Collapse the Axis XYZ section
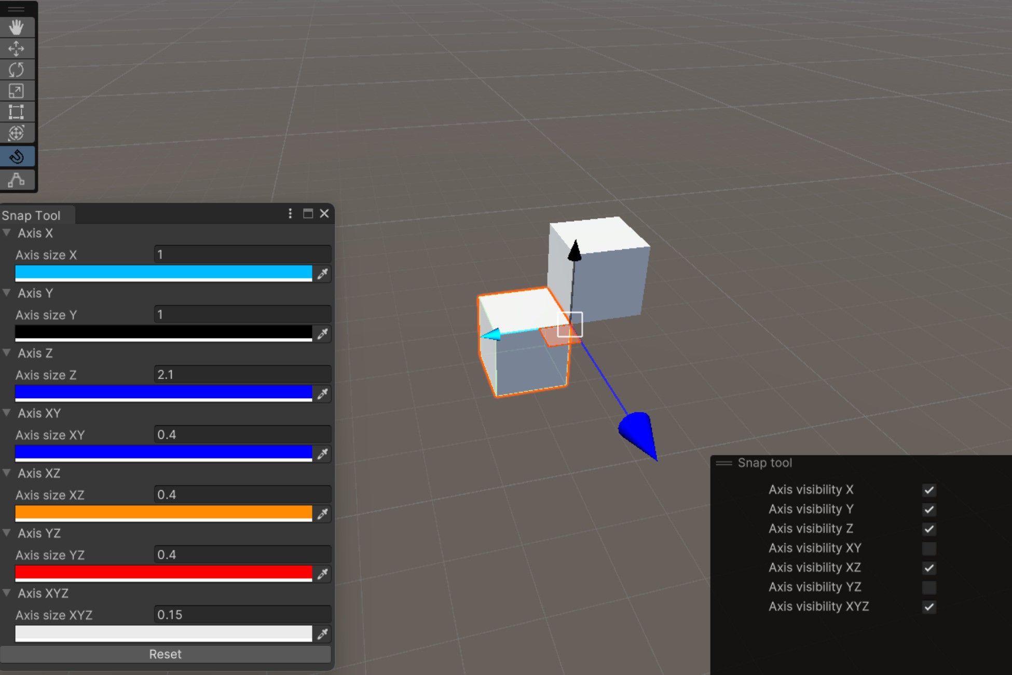The width and height of the screenshot is (1012, 675). (7, 593)
